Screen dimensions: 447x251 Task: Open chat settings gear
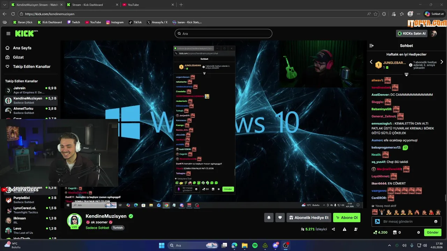[419, 233]
